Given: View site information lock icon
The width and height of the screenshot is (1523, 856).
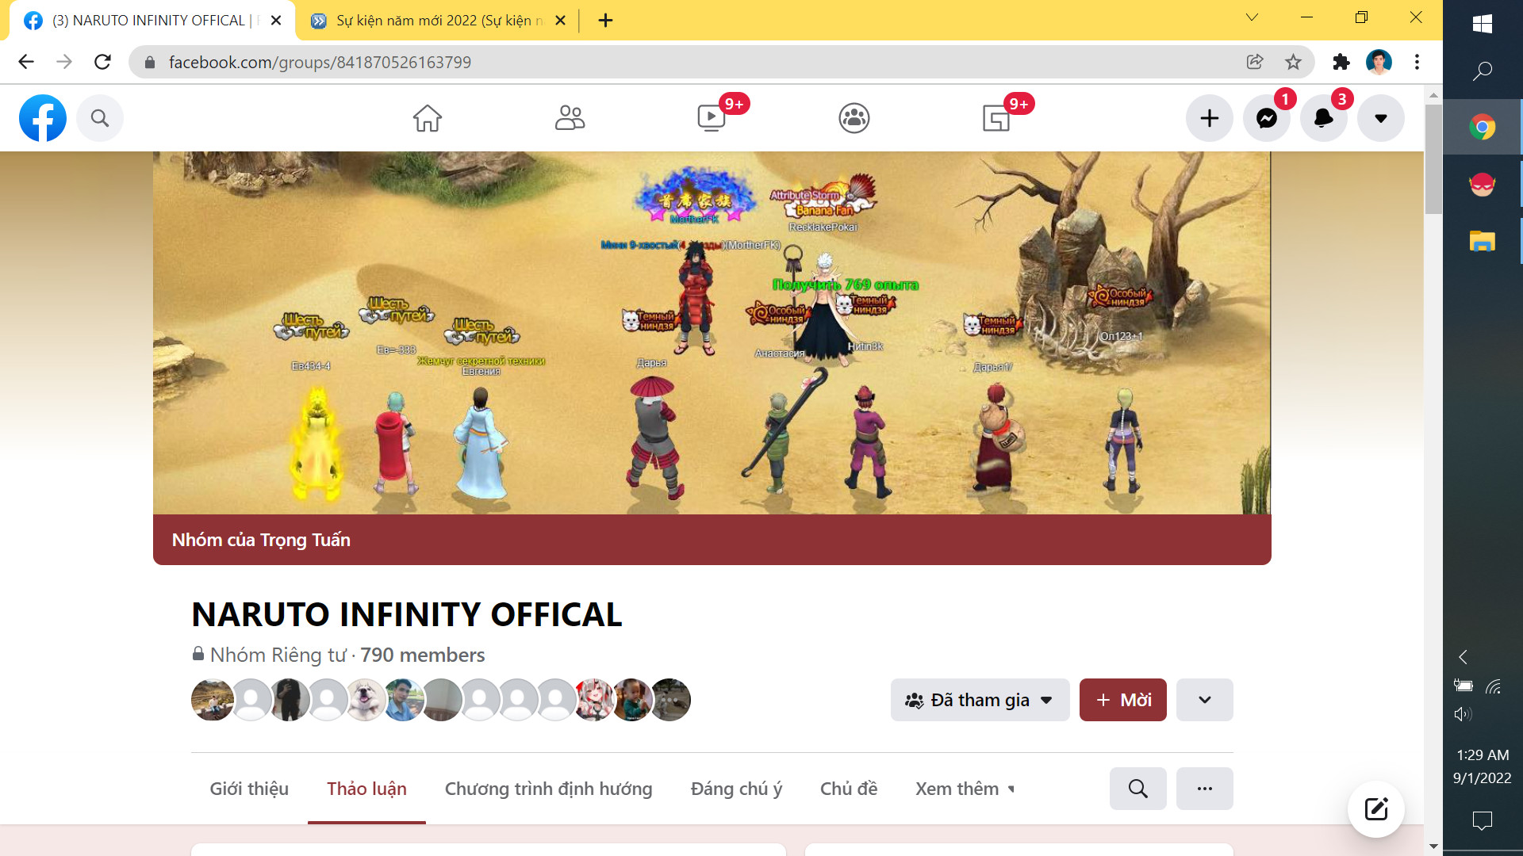Looking at the screenshot, I should 149,62.
